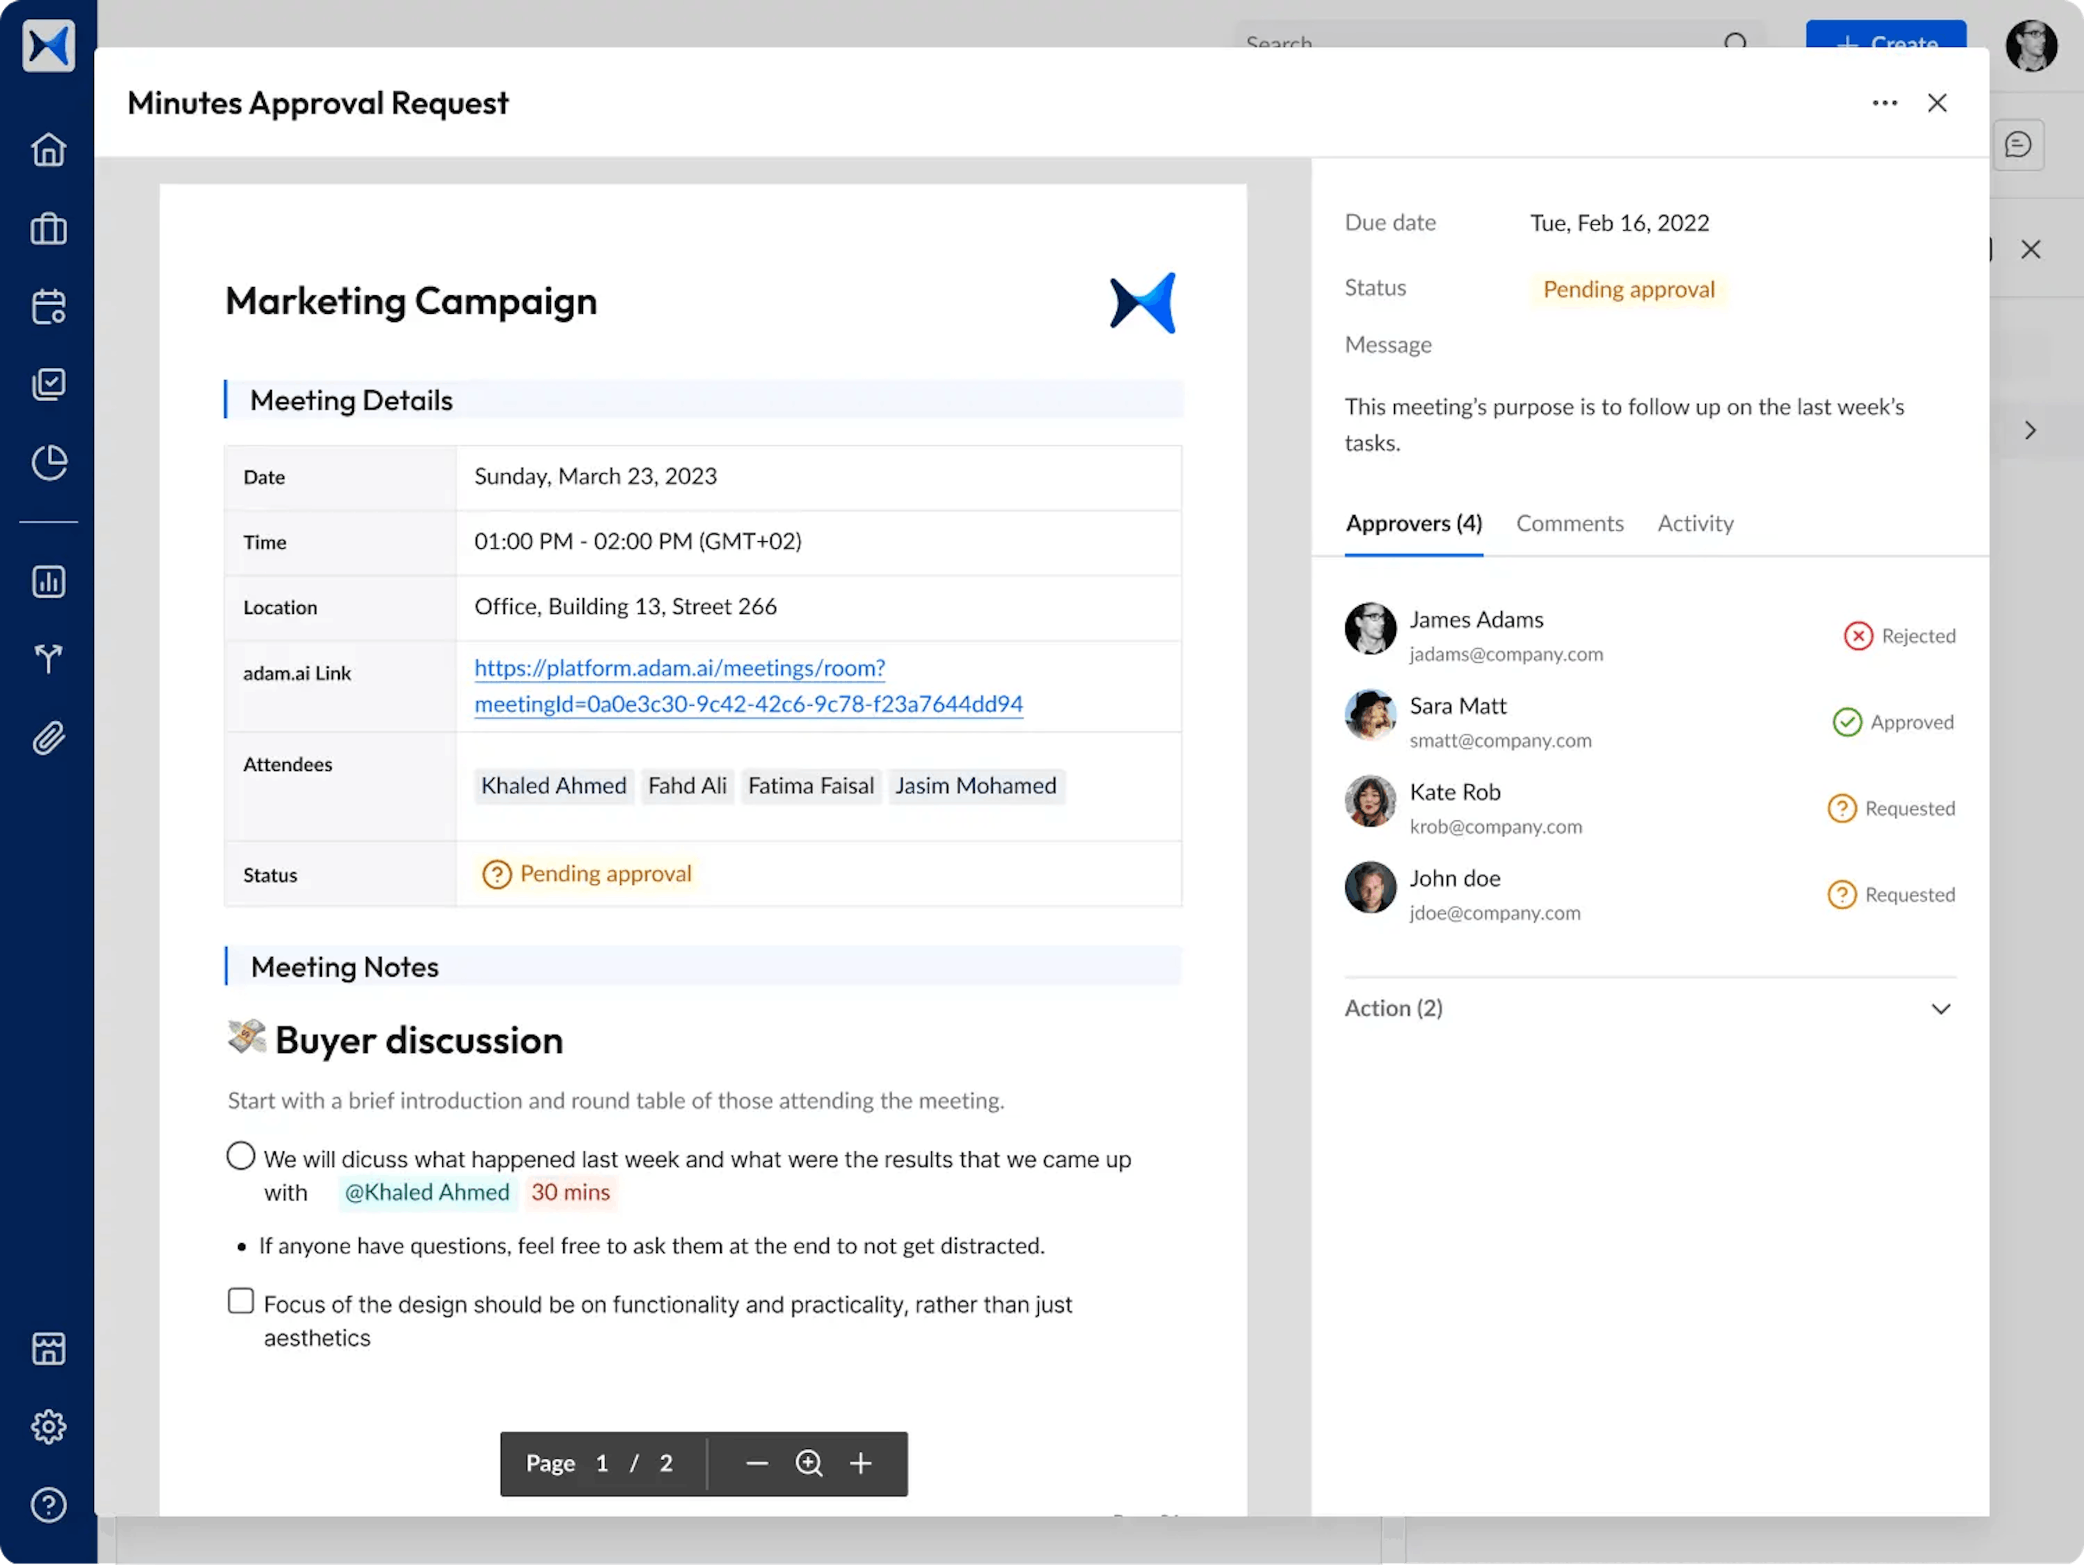Open the tasks checklist sidebar icon
The height and width of the screenshot is (1565, 2084).
[48, 384]
